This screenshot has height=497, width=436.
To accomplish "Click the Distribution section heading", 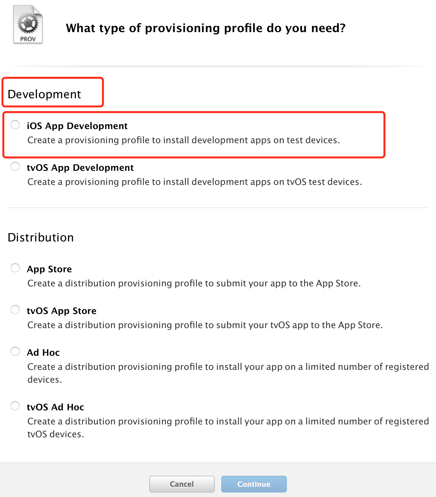I will (x=41, y=238).
